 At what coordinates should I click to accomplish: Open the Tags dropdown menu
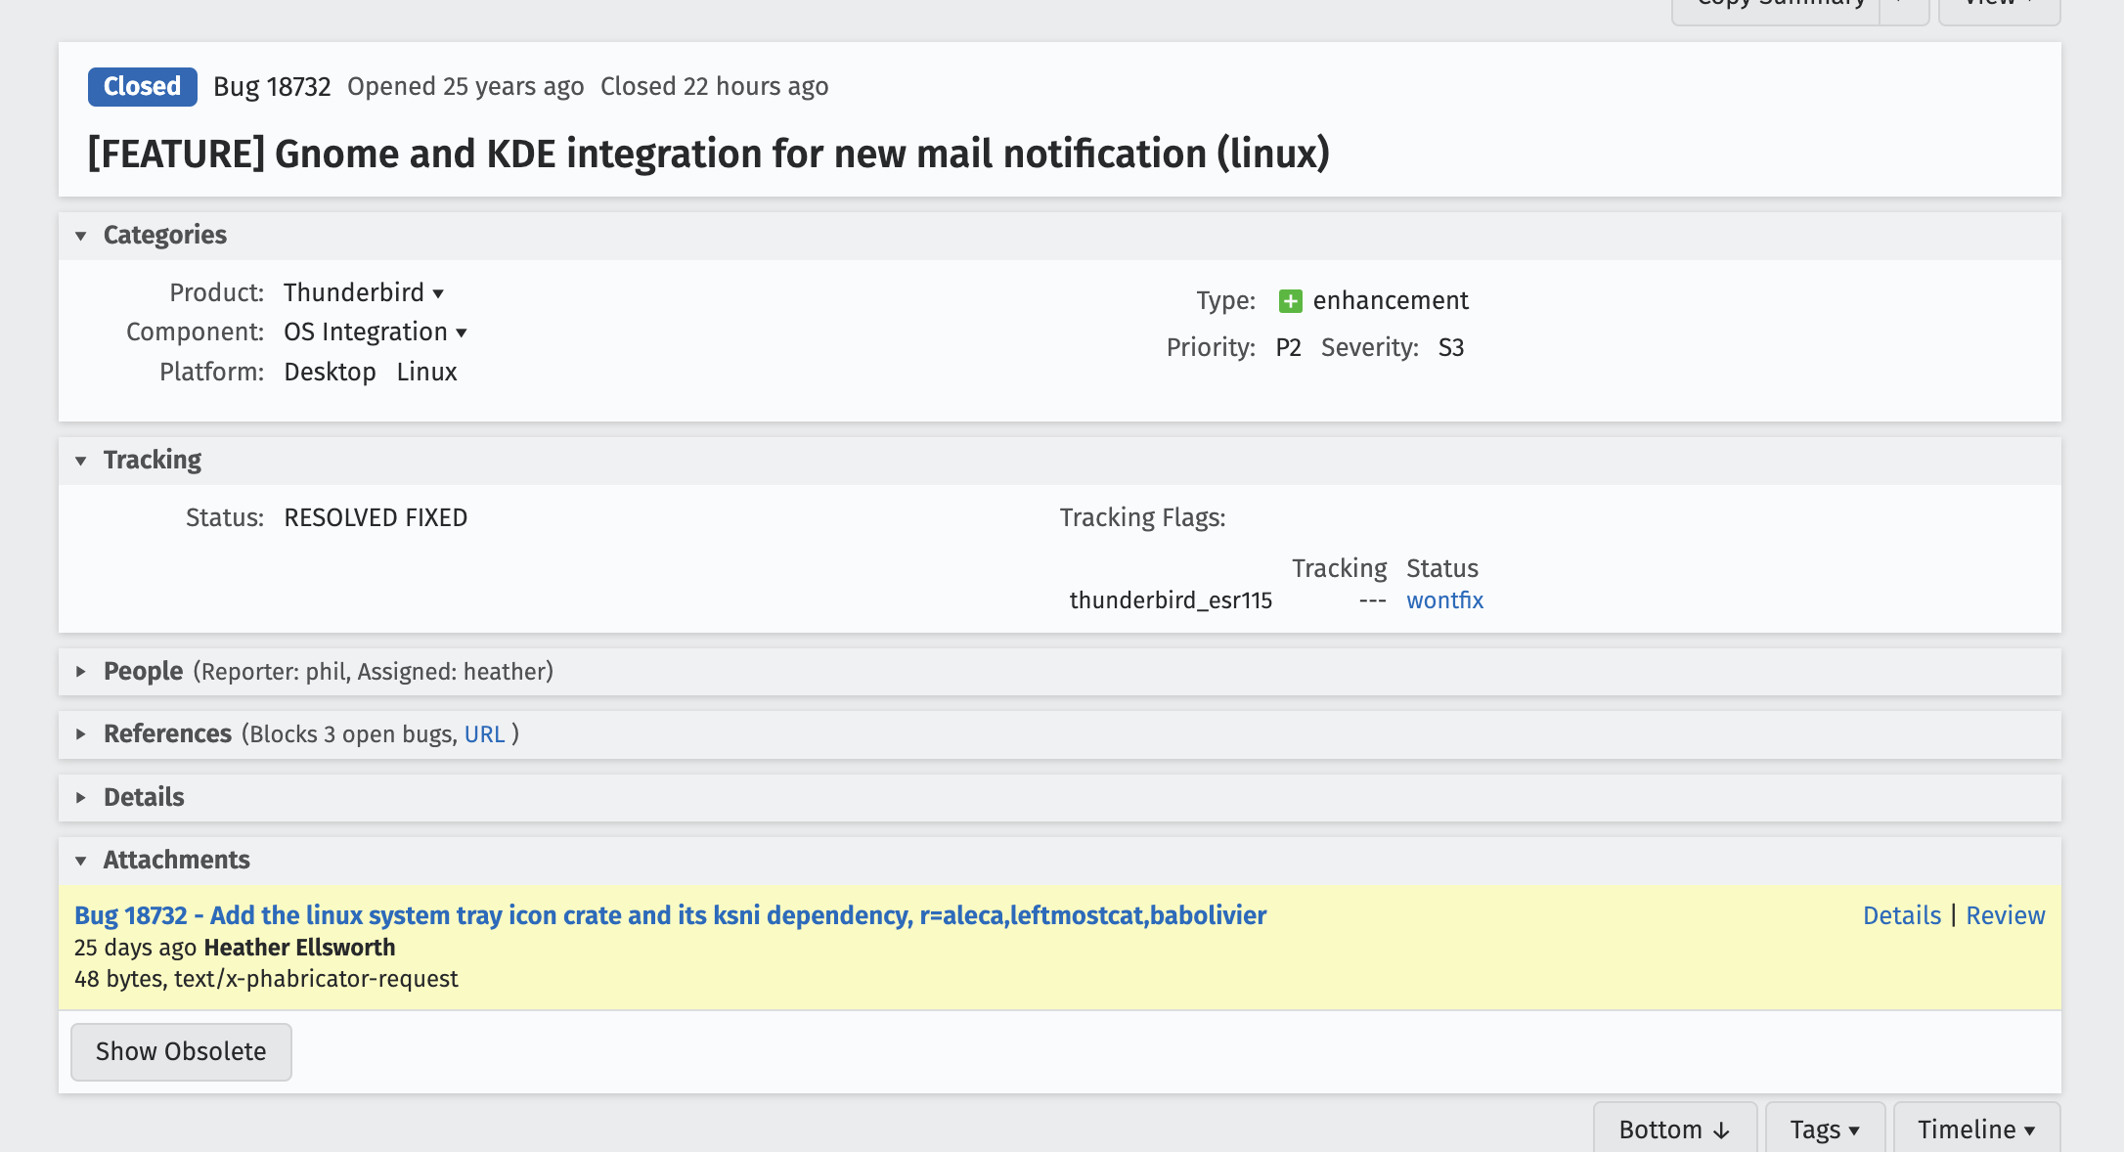(x=1825, y=1130)
